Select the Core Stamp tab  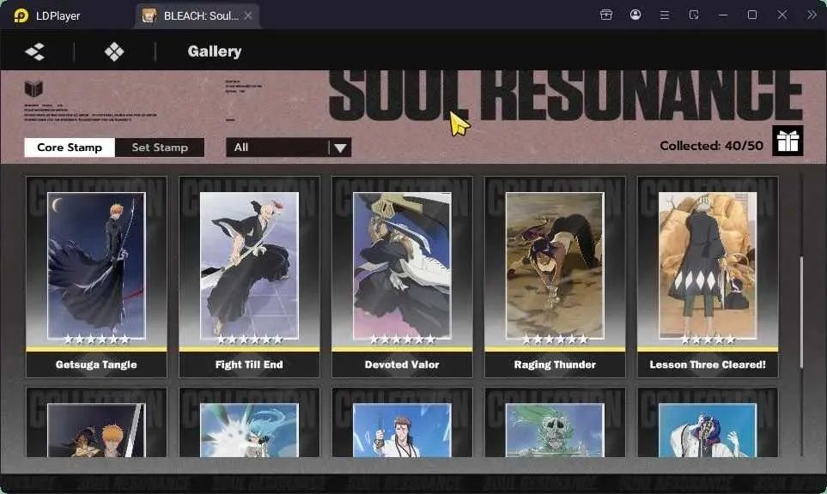(70, 148)
